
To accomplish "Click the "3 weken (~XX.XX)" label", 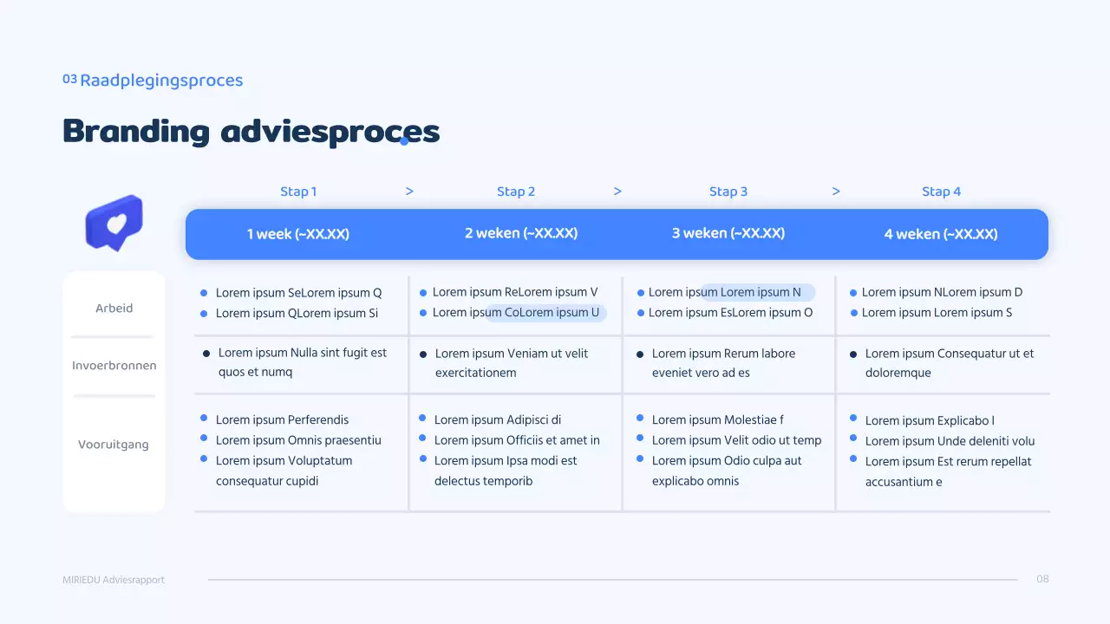I will [x=728, y=233].
